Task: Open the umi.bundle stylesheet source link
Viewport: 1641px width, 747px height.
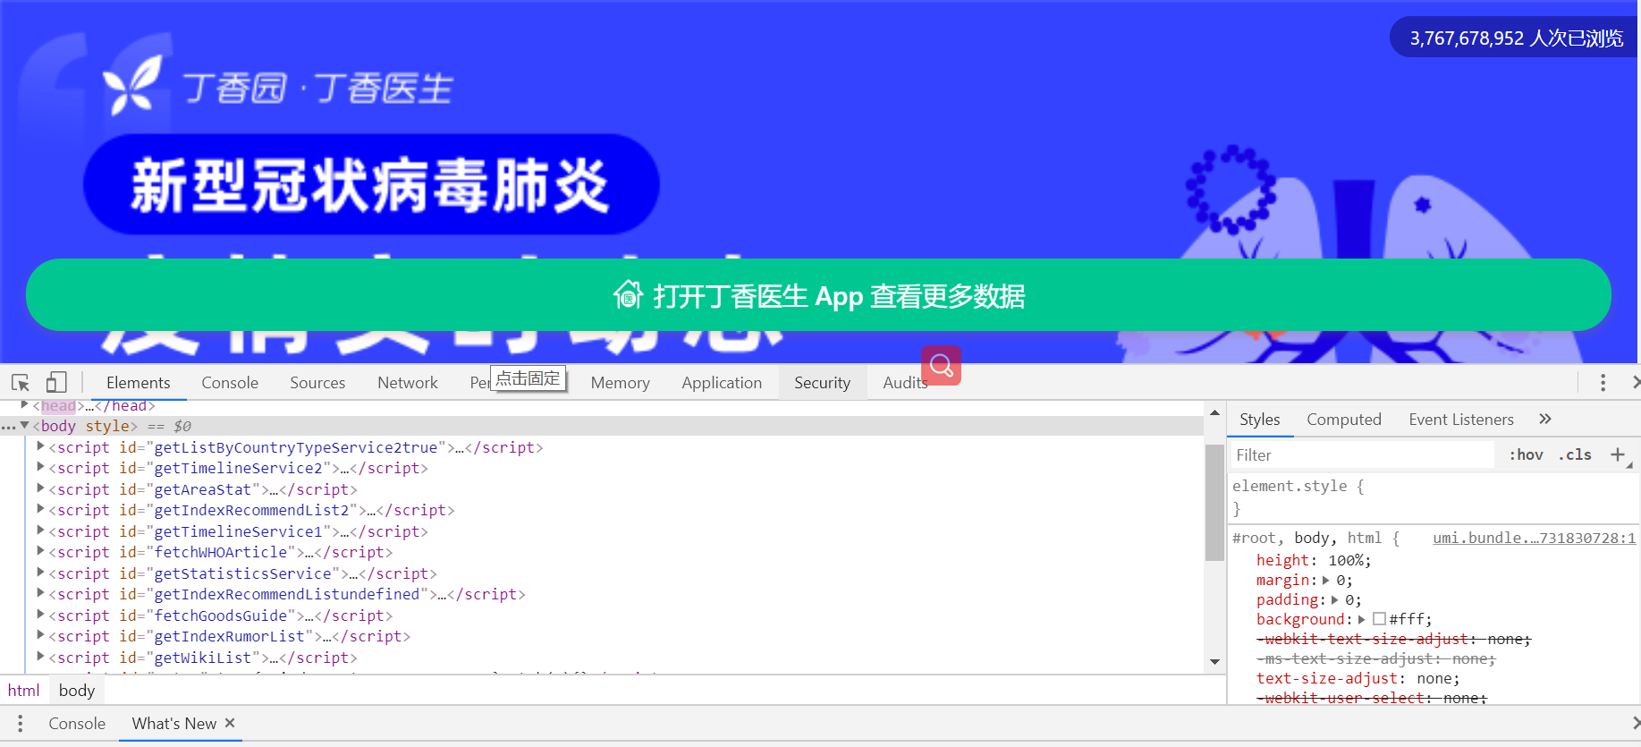Action: coord(1534,538)
